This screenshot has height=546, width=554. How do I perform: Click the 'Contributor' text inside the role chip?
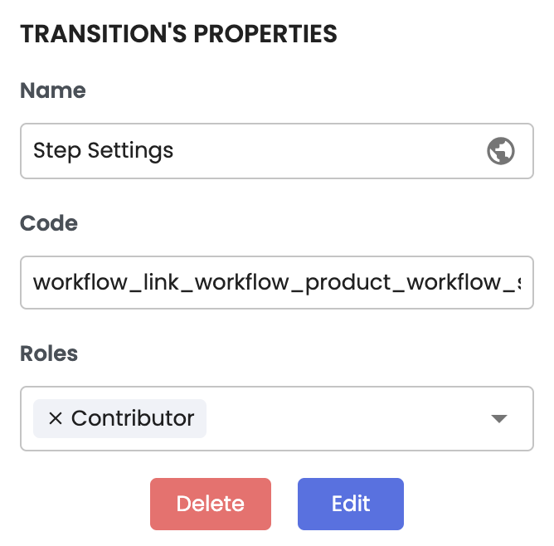click(133, 418)
